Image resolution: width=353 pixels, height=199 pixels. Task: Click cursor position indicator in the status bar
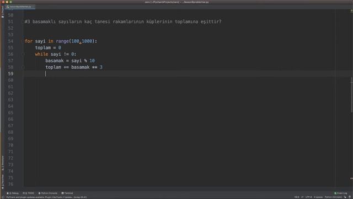coord(297,197)
